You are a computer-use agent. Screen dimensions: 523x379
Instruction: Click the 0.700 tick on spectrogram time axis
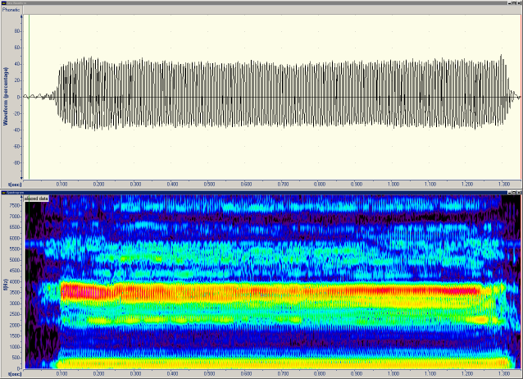tap(283, 373)
